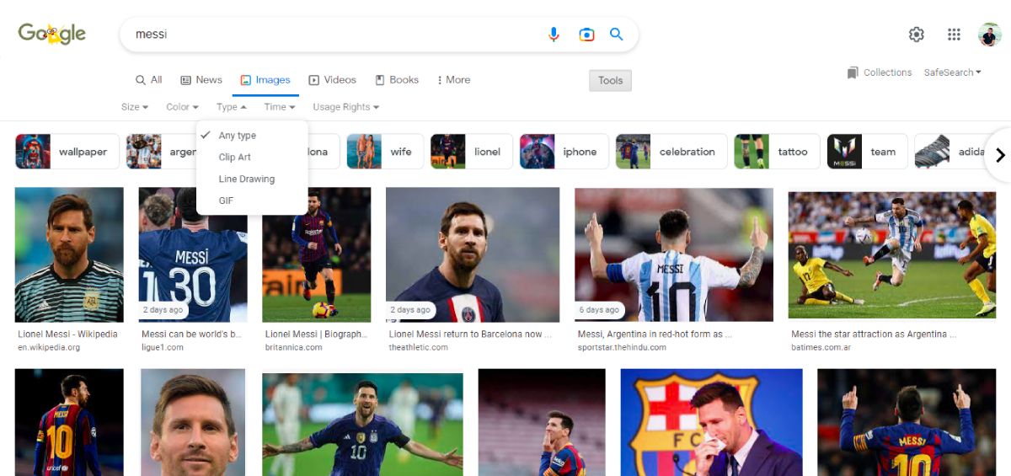Open the 'Messi can be world's b...' link
Image resolution: width=1011 pixels, height=476 pixels.
tap(192, 334)
